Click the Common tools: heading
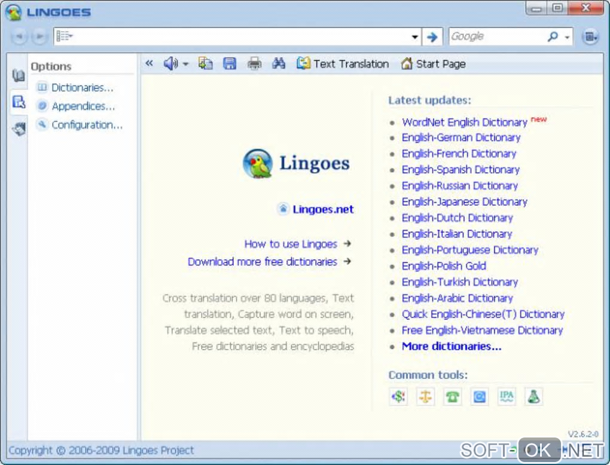 [x=428, y=375]
